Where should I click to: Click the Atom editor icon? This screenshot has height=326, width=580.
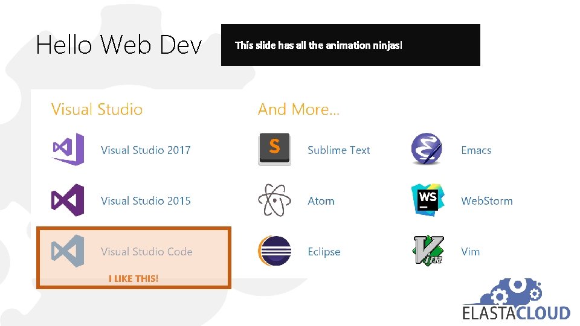coord(274,200)
